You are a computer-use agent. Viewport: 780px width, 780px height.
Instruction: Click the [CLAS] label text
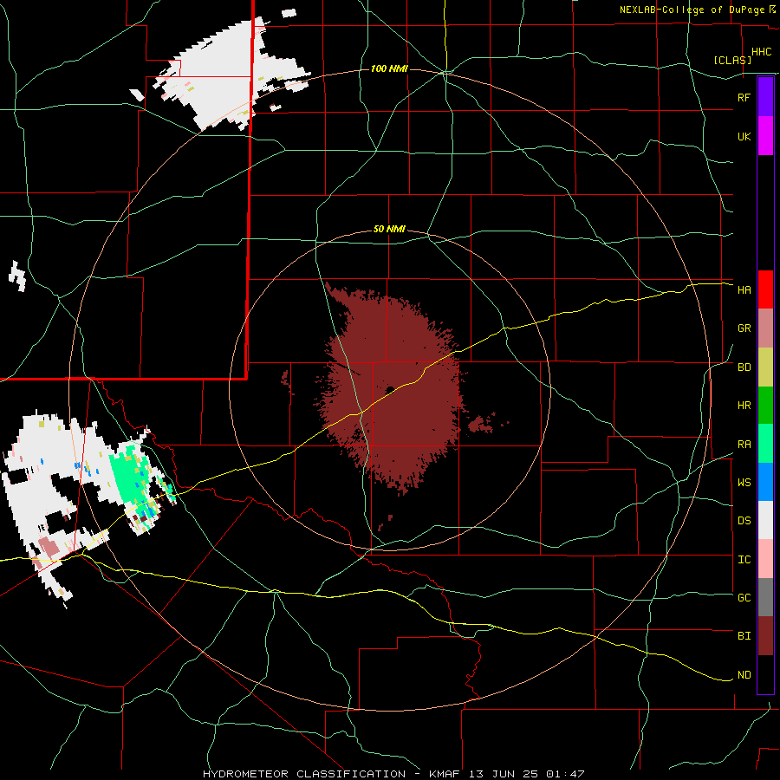[732, 60]
